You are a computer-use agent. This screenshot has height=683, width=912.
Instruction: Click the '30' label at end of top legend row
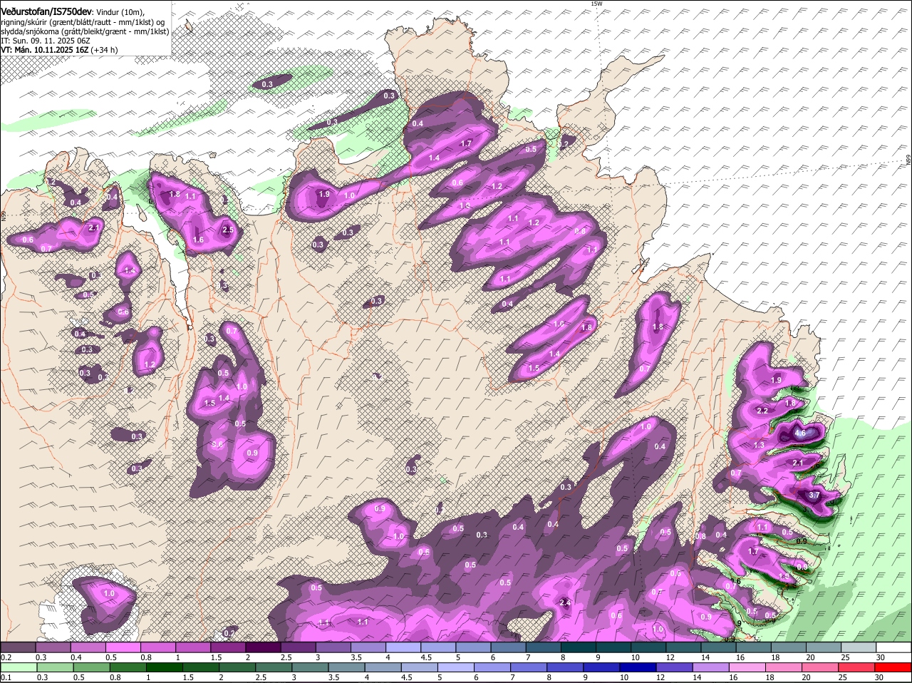click(880, 657)
